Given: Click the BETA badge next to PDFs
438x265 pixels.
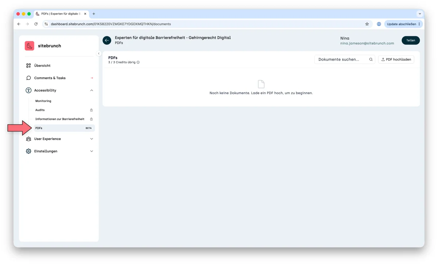Looking at the screenshot, I should [x=89, y=128].
